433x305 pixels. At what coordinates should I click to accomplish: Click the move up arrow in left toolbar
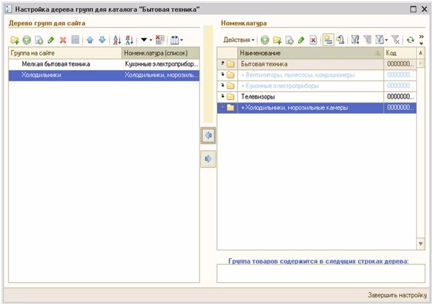[91, 40]
